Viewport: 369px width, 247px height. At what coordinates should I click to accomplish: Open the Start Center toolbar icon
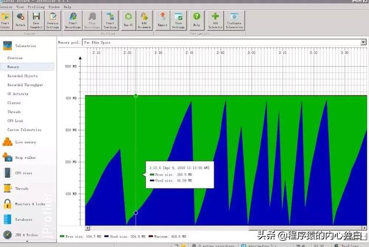point(5,20)
